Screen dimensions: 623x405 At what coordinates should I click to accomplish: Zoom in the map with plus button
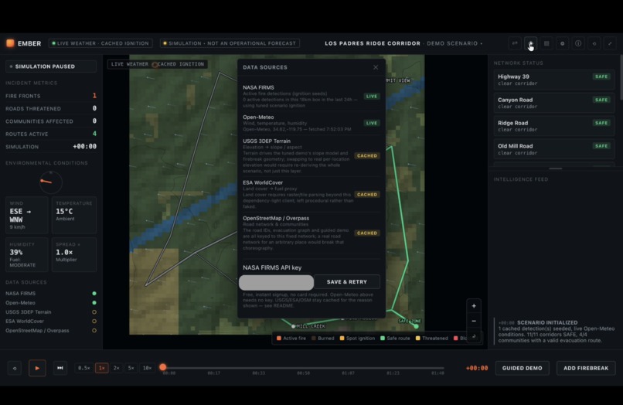coord(474,306)
